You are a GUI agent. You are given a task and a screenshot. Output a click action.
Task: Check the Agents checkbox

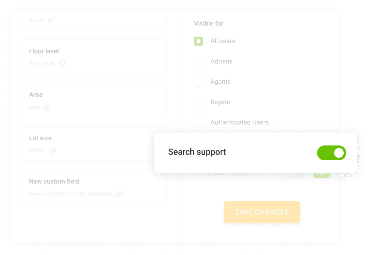point(198,82)
